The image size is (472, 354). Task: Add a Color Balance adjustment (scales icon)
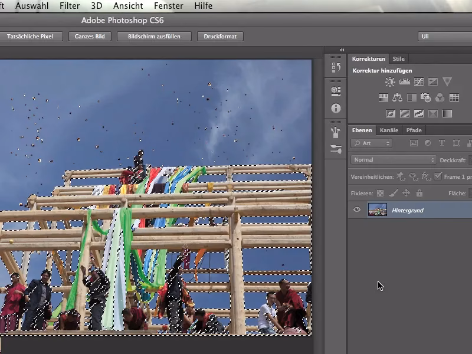click(397, 97)
